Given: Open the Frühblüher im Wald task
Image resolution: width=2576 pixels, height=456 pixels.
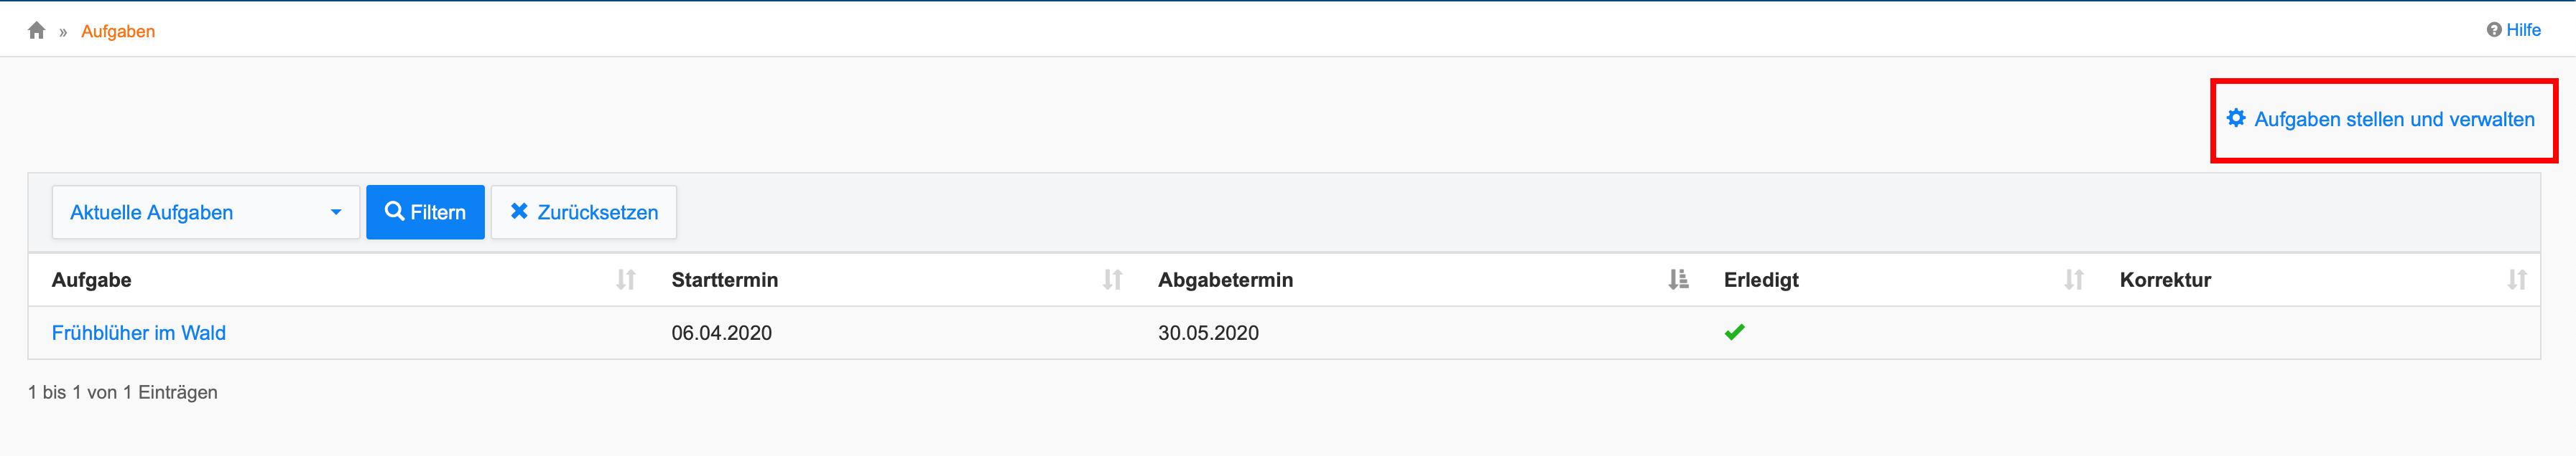Looking at the screenshot, I should [x=139, y=333].
